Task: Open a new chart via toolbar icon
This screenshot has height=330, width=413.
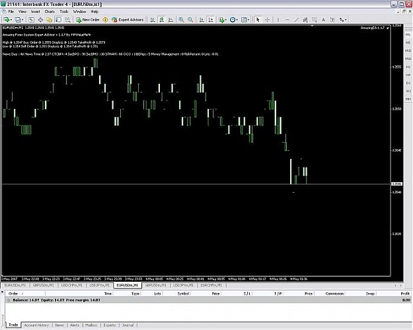Action: pos(6,20)
